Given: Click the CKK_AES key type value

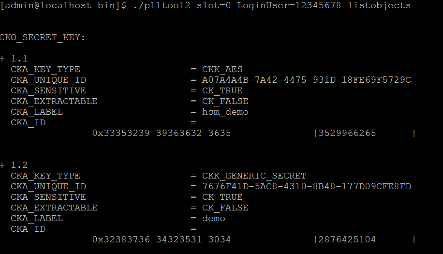Looking at the screenshot, I should click(x=222, y=70).
